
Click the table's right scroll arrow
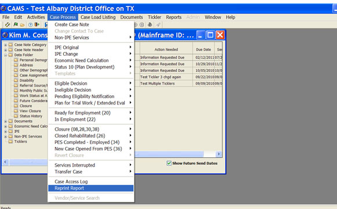(x=219, y=154)
